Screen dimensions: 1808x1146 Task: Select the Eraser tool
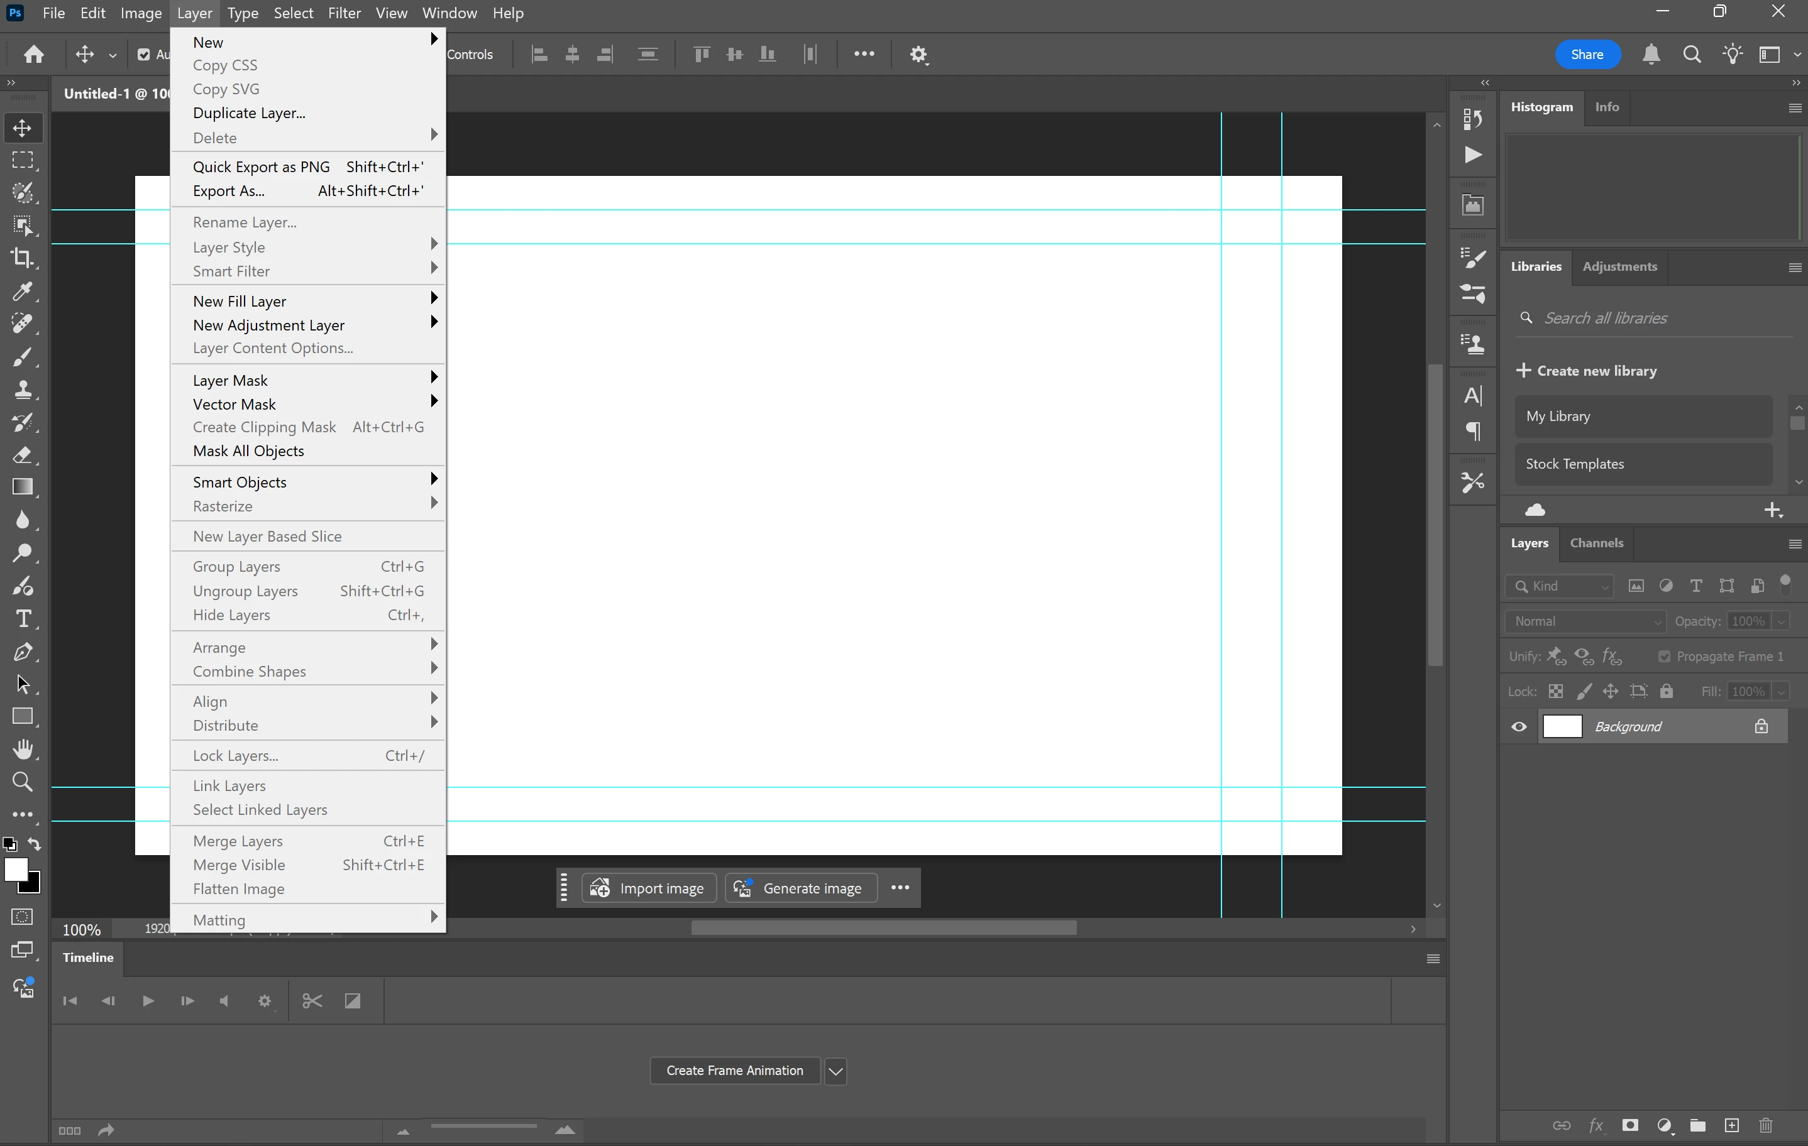(x=23, y=455)
